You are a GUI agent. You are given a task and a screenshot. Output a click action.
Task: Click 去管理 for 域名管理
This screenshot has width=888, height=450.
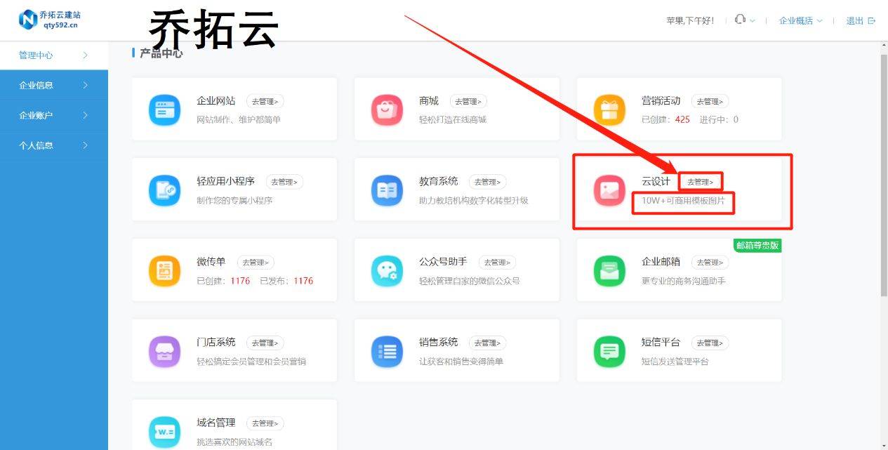click(265, 423)
